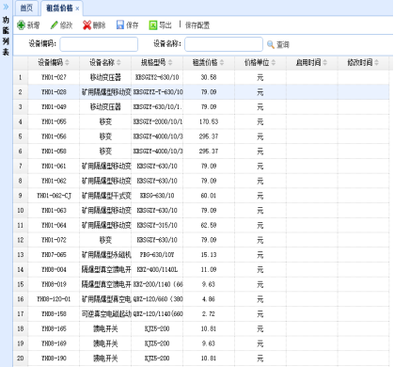The width and height of the screenshot is (394, 367).
Task: Select row 5 code YH01-056
Action: [54, 136]
